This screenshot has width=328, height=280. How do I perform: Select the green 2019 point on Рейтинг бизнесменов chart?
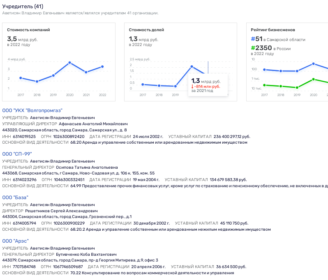coord(297,87)
